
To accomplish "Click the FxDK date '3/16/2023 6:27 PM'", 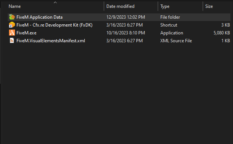I will pyautogui.click(x=124, y=25).
